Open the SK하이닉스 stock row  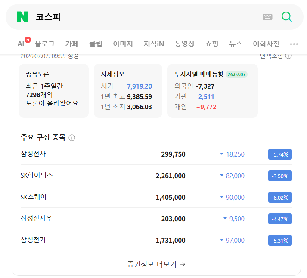(156, 176)
